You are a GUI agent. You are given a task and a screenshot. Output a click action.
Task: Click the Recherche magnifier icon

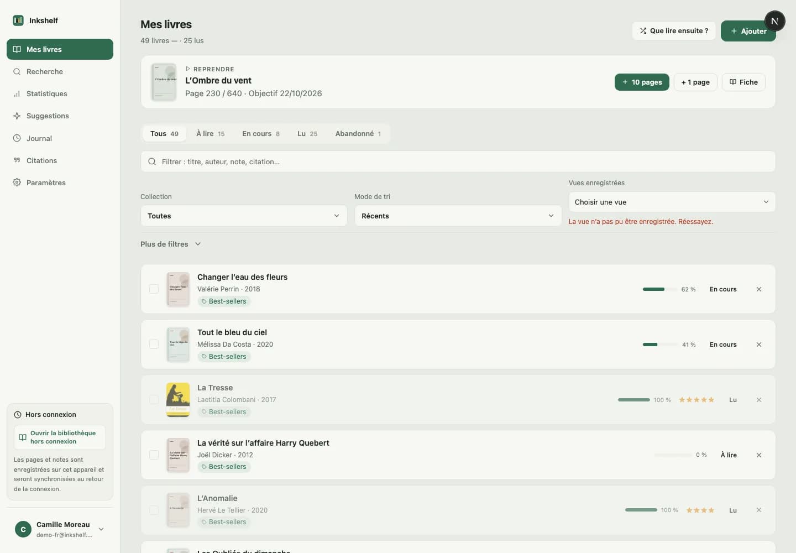17,71
